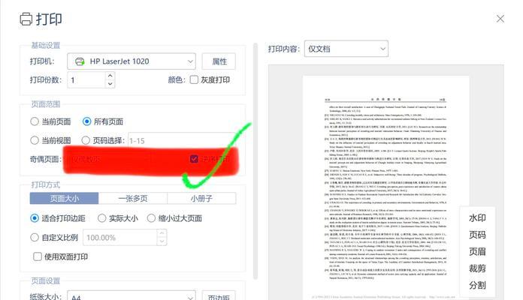The width and height of the screenshot is (523, 300).
Task: Open the 纸张大小 A4 dropdown
Action: 132,296
